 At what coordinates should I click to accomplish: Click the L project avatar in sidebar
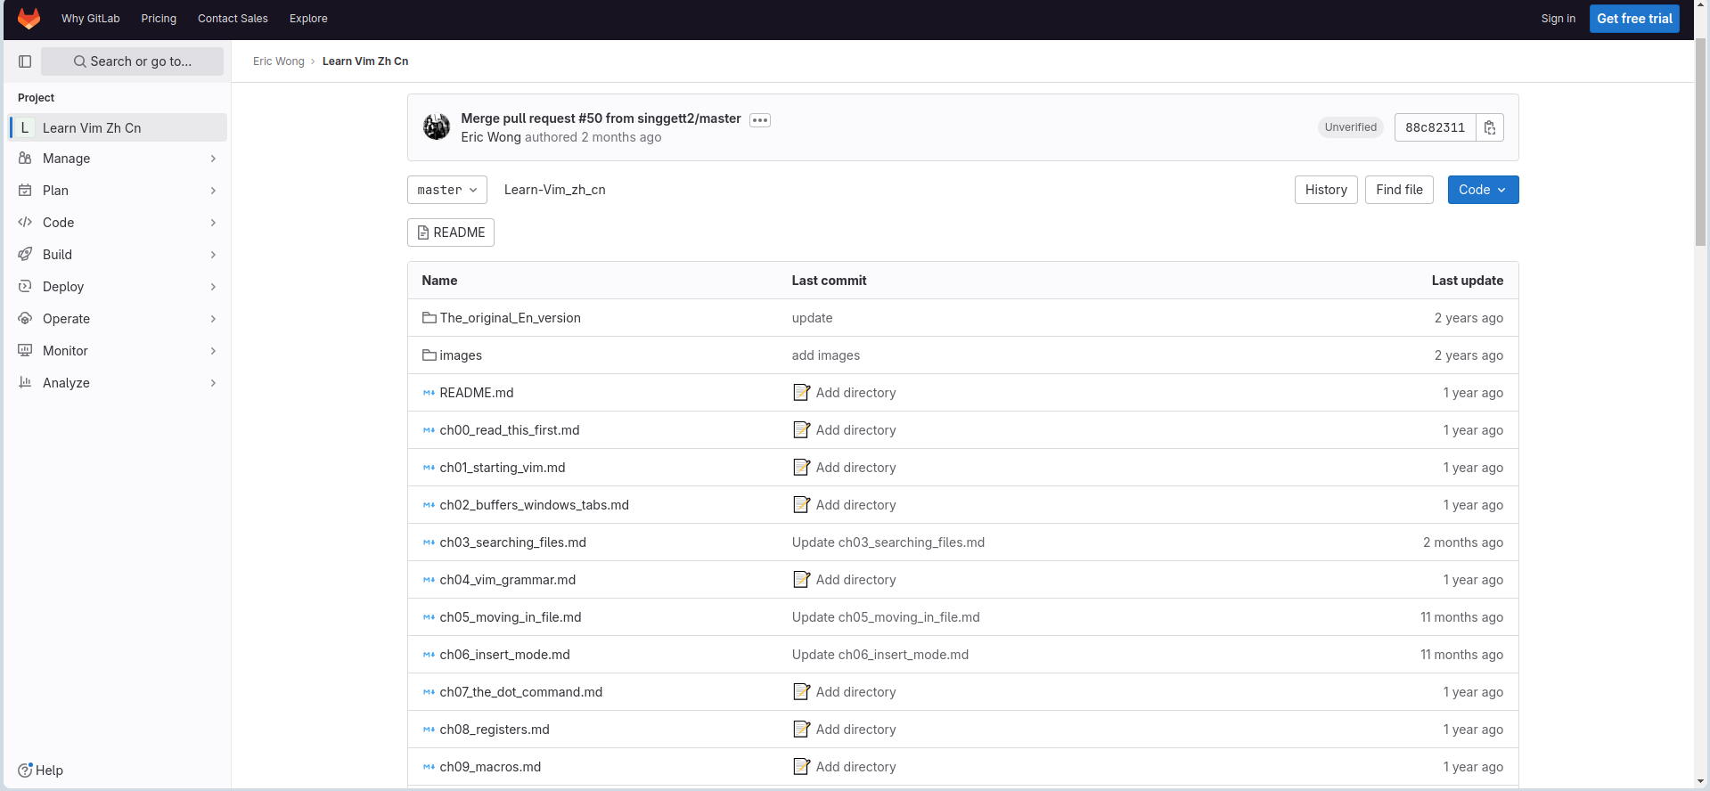25,127
